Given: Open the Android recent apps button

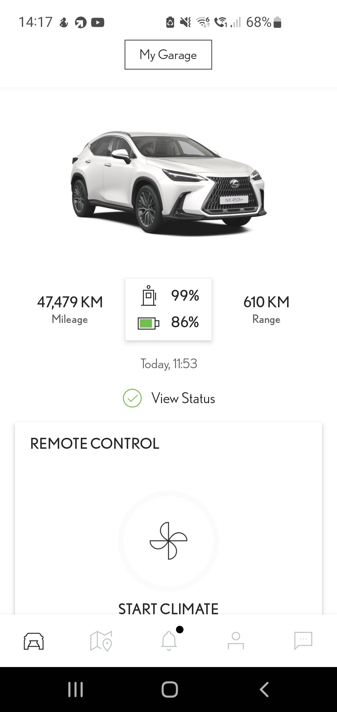Looking at the screenshot, I should (x=76, y=689).
